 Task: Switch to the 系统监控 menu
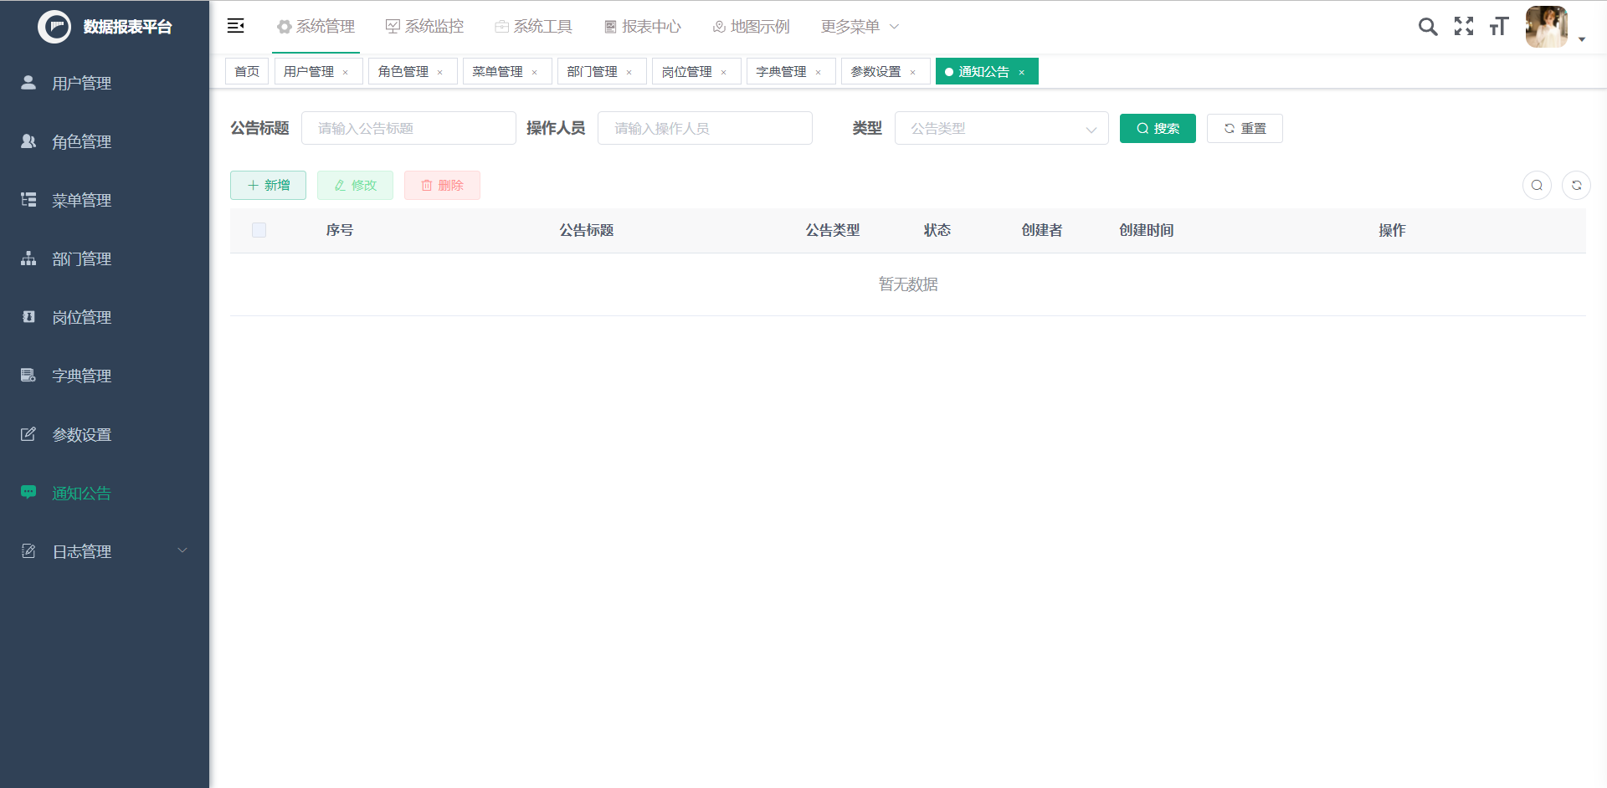424,26
